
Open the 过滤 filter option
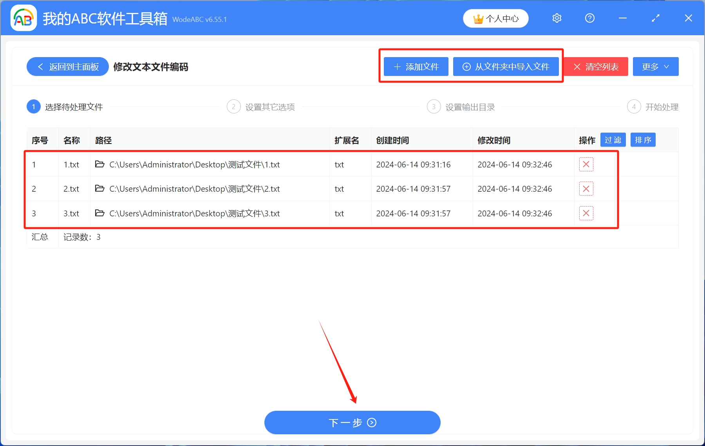point(613,140)
